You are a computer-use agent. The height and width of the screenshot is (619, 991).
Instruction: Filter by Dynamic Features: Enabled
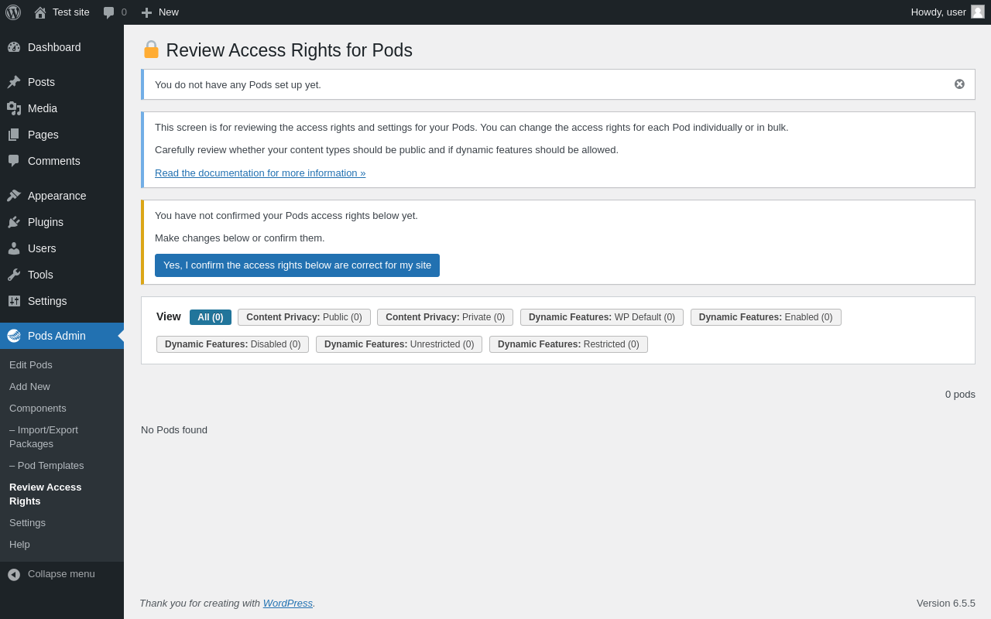(x=766, y=317)
